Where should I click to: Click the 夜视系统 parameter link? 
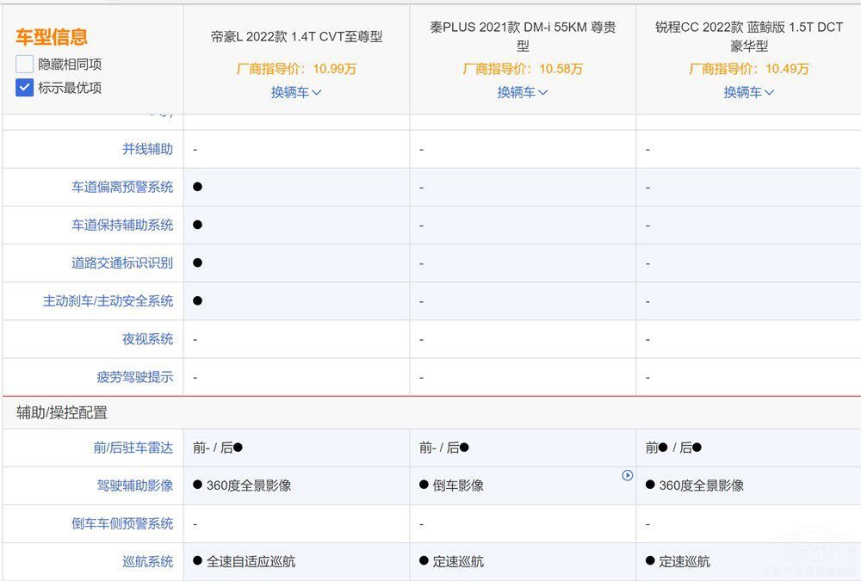tap(147, 339)
